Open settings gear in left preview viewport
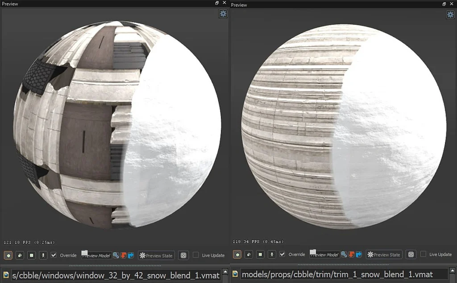Image resolution: width=457 pixels, height=283 pixels. click(x=223, y=14)
